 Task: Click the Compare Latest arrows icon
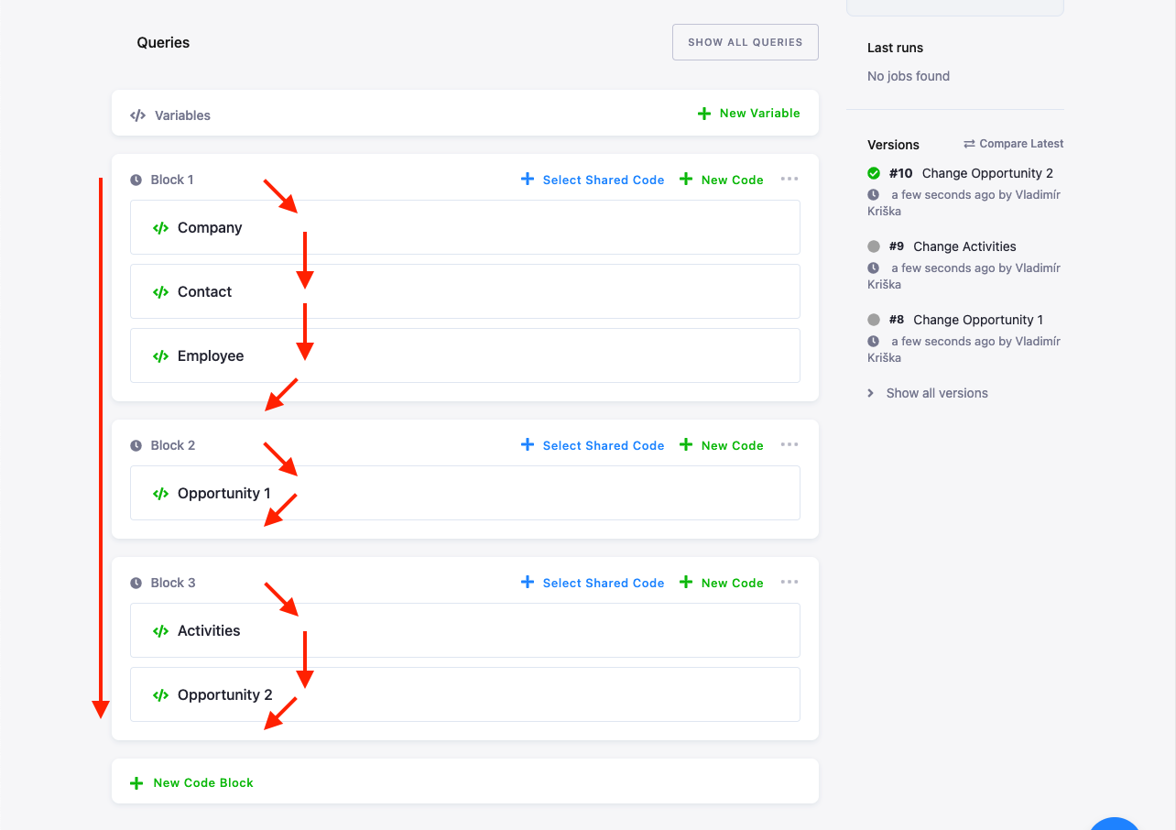969,144
